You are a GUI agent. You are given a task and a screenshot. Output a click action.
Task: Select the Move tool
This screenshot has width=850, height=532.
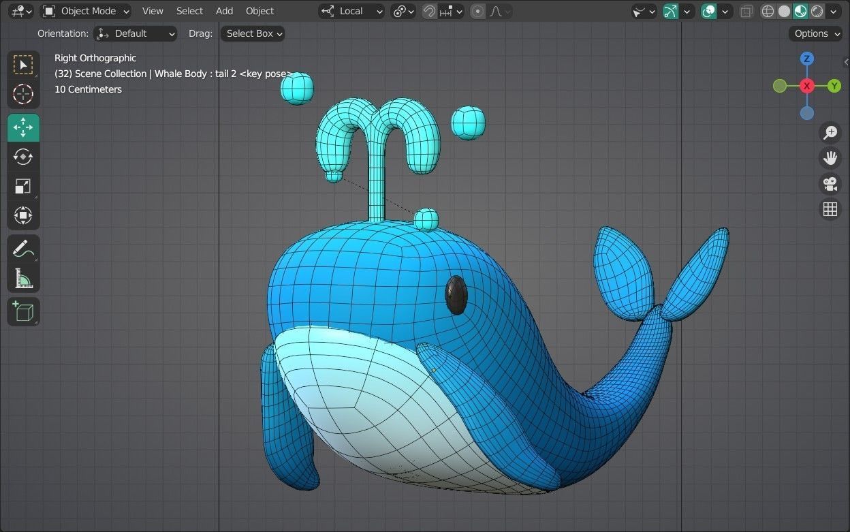tap(23, 127)
